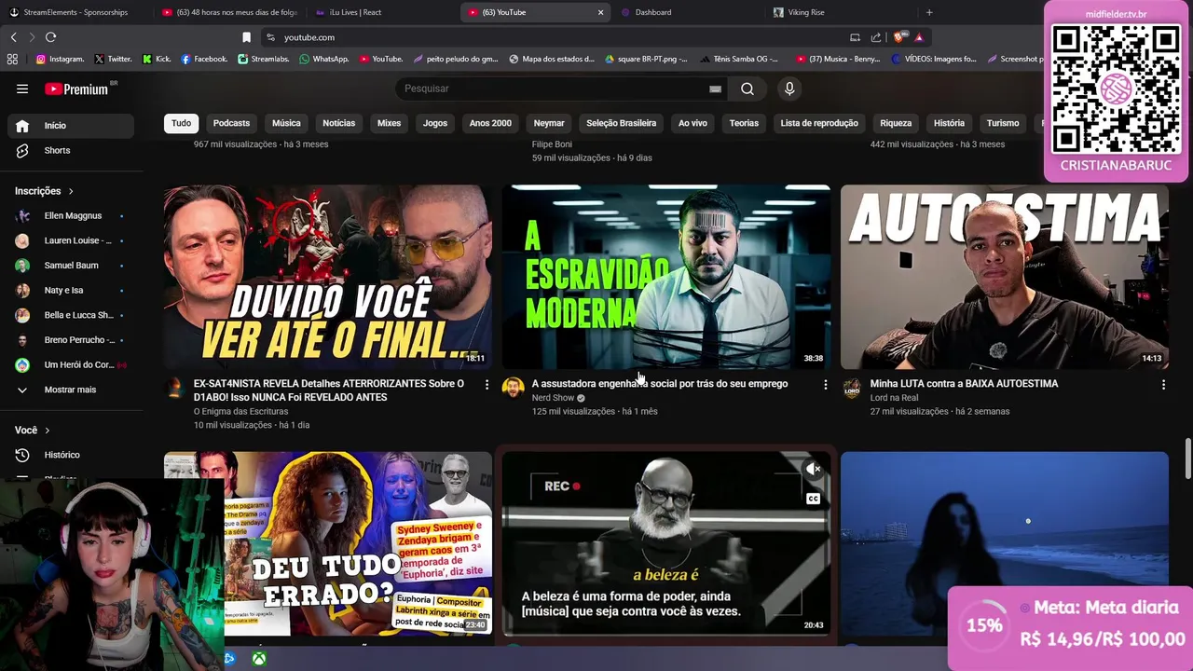Open A Escravidão Moderna video thumbnail
The image size is (1193, 671).
tap(666, 277)
